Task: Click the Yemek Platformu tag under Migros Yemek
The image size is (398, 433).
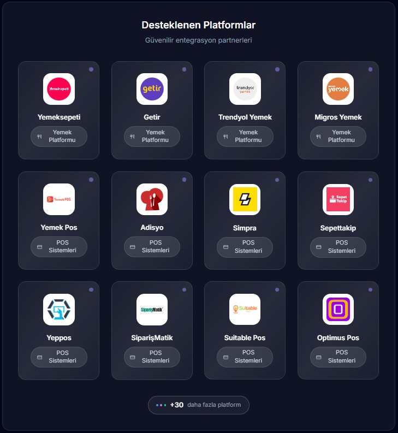Action: click(338, 137)
